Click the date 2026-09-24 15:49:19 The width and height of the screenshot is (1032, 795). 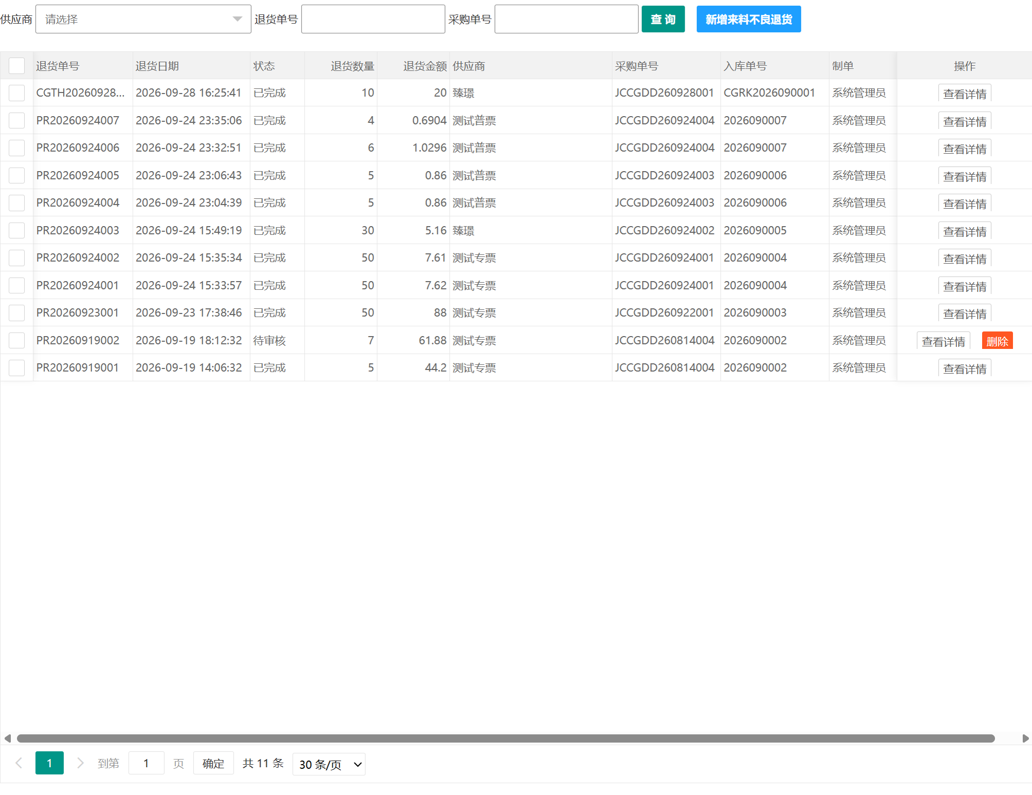tap(189, 231)
